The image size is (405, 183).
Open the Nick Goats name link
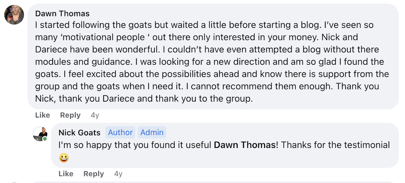pos(80,133)
